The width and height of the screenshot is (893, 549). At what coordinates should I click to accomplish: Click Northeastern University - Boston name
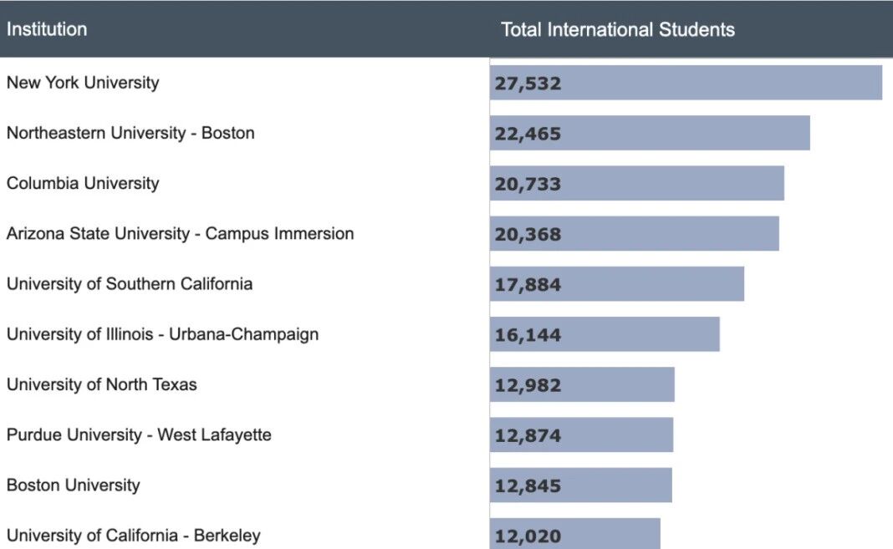[x=130, y=133]
